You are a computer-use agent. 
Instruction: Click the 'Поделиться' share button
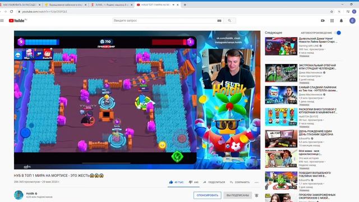pos(214,182)
